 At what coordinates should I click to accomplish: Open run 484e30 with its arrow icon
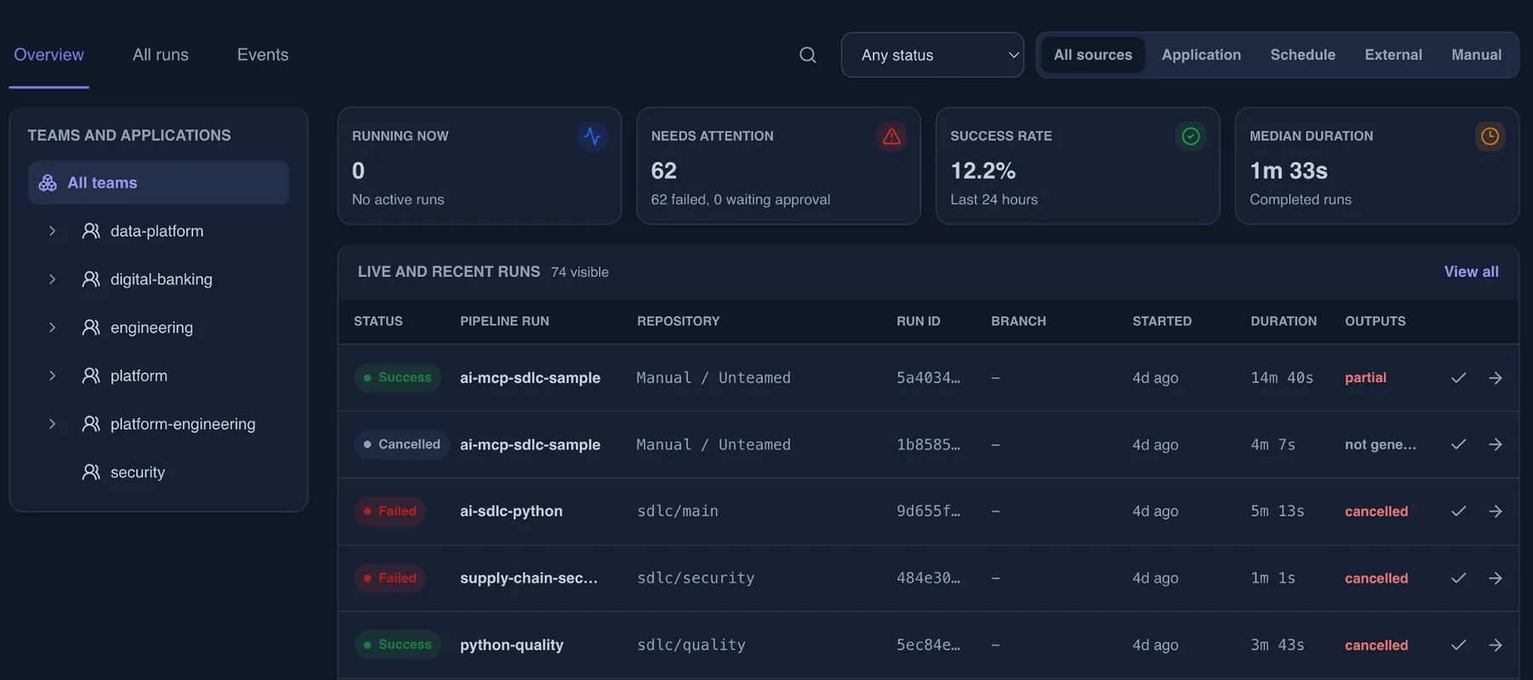coord(1496,578)
